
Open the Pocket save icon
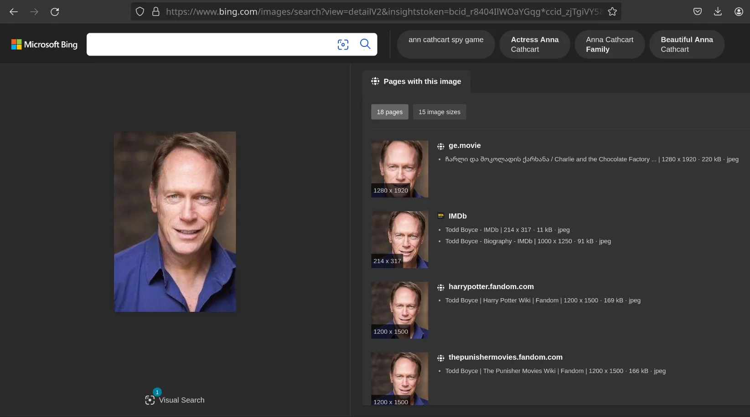(x=698, y=12)
